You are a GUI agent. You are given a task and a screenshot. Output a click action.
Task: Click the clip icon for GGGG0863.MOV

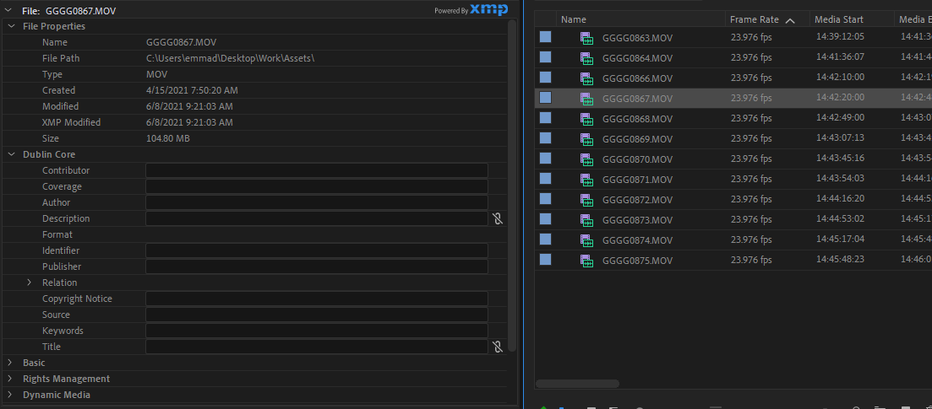pyautogui.click(x=587, y=39)
